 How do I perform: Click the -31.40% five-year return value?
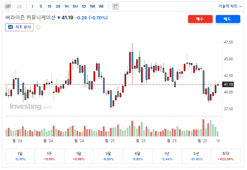[x=196, y=159]
